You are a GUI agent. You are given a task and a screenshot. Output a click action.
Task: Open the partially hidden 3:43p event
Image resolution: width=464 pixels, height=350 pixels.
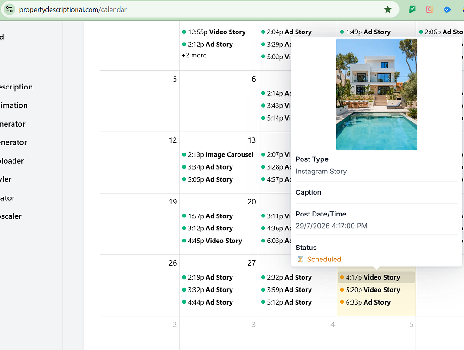276,106
